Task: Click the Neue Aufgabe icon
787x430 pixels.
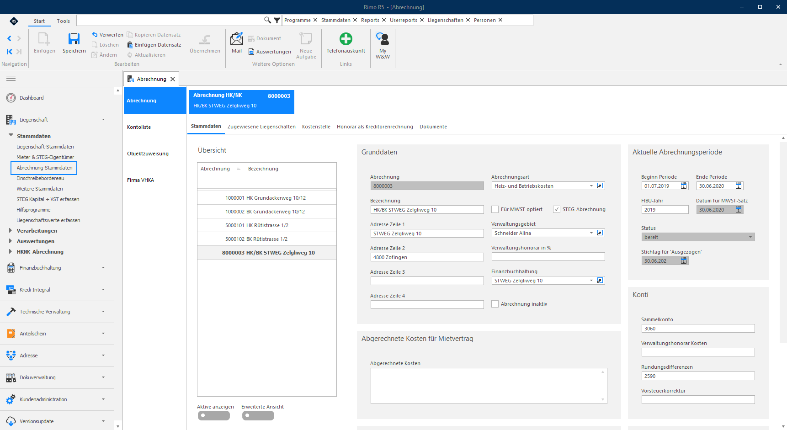Action: point(306,39)
